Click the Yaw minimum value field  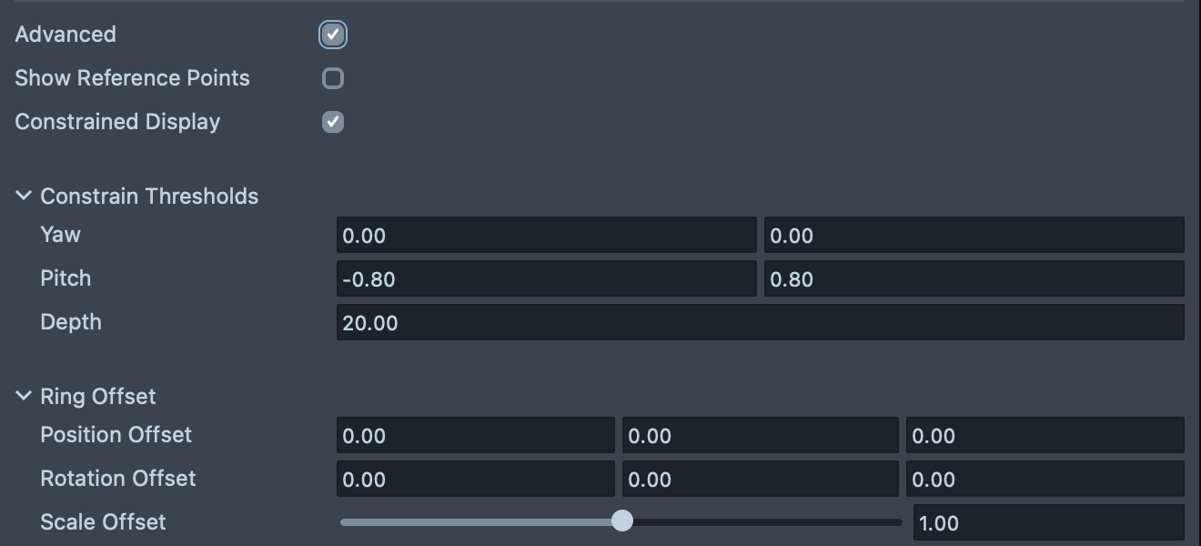tap(546, 236)
